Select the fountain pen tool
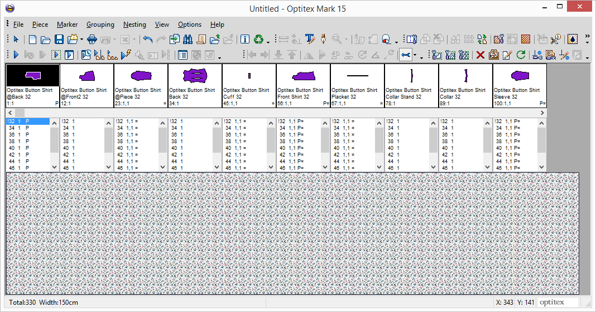 click(324, 39)
